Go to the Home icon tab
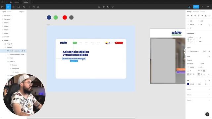 11,2
